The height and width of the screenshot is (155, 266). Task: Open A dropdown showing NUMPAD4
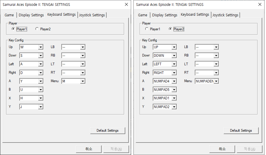pyautogui.click(x=165, y=81)
